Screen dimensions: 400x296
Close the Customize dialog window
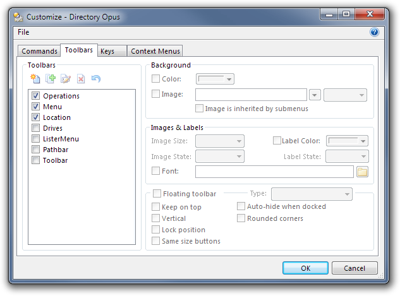point(370,14)
